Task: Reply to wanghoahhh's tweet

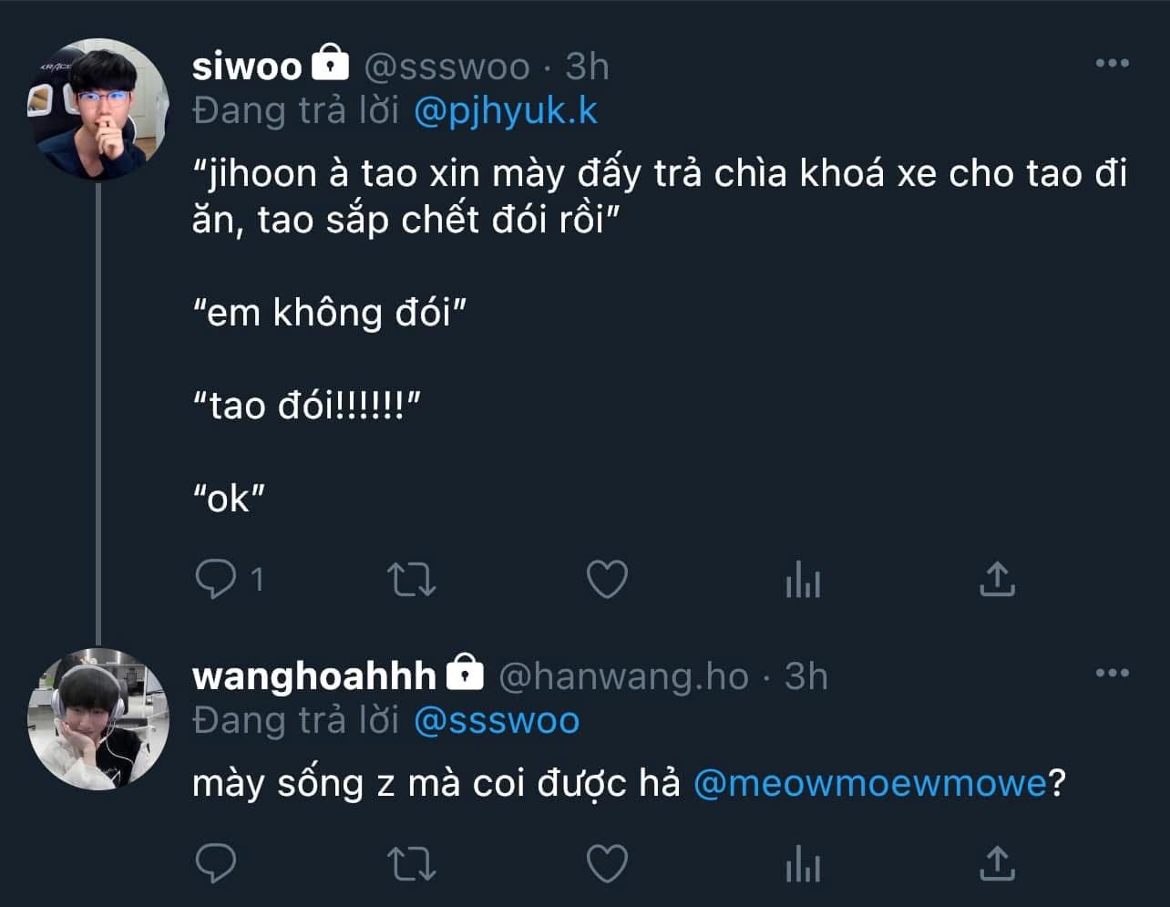Action: point(216,862)
